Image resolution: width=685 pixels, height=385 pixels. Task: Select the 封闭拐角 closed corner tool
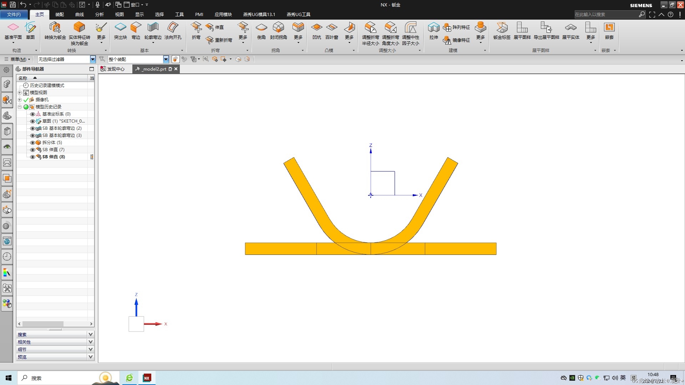coord(279,31)
